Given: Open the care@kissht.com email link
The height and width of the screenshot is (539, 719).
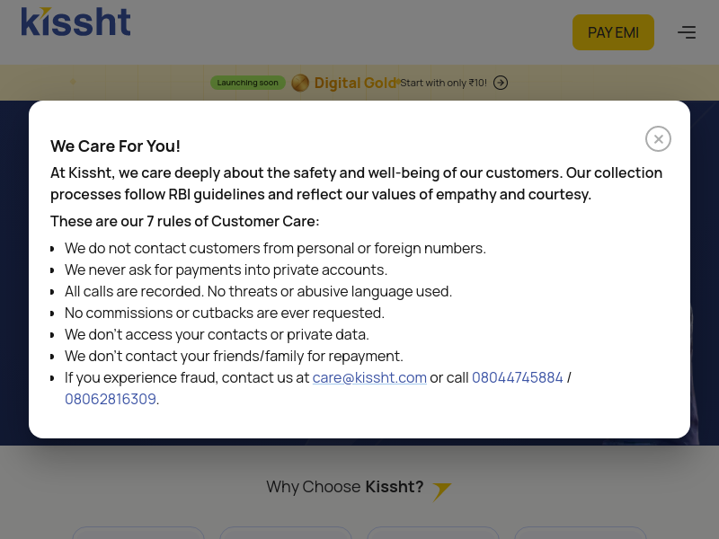Looking at the screenshot, I should pos(369,377).
